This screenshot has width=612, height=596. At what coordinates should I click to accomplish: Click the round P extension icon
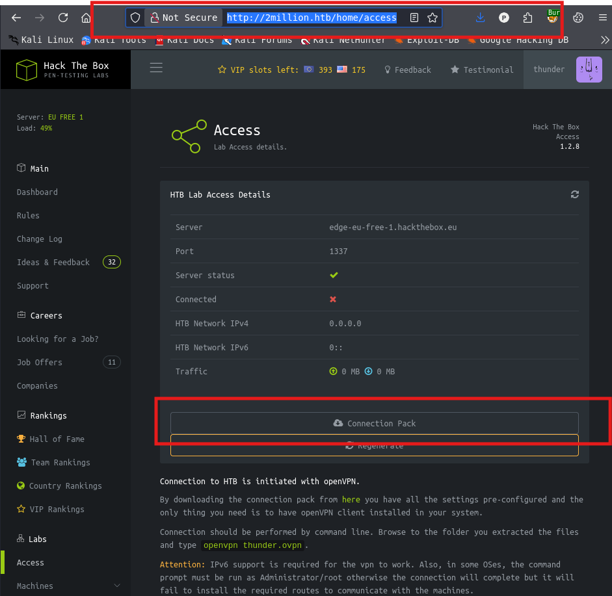[504, 18]
